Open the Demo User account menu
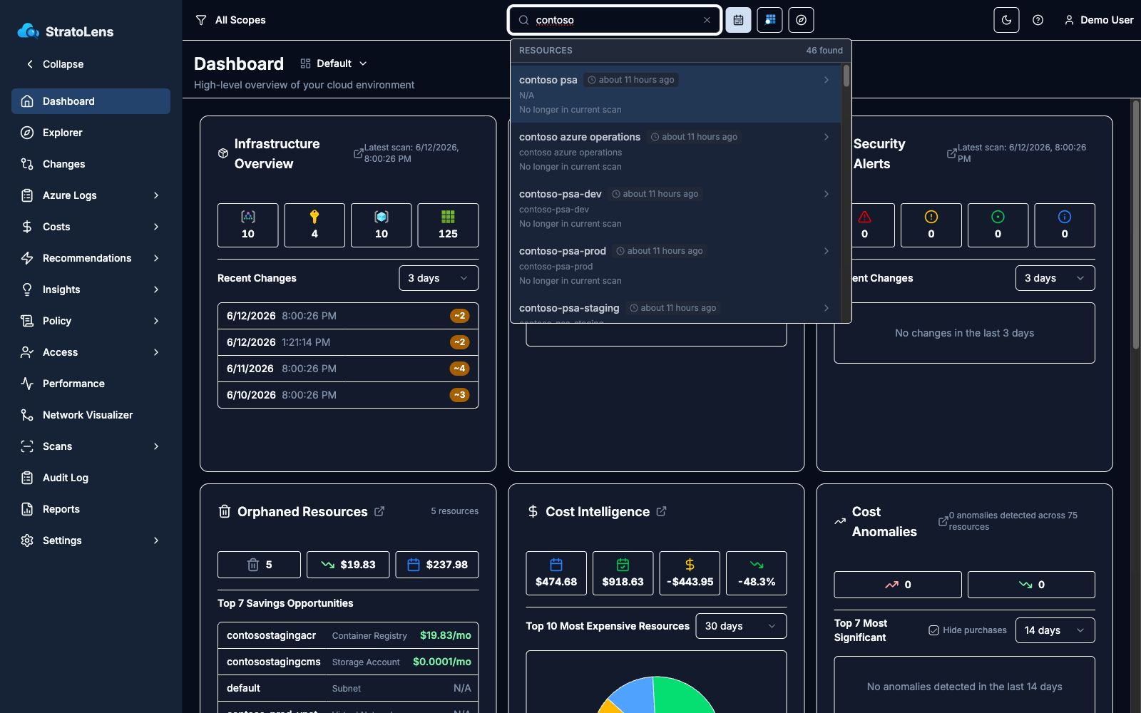 (x=1098, y=20)
